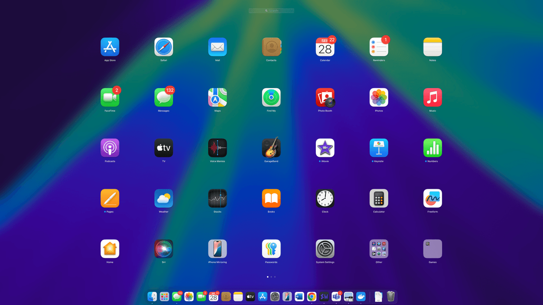Open Microsoft Word in the Dock
Image resolution: width=543 pixels, height=305 pixels.
tap(299, 296)
